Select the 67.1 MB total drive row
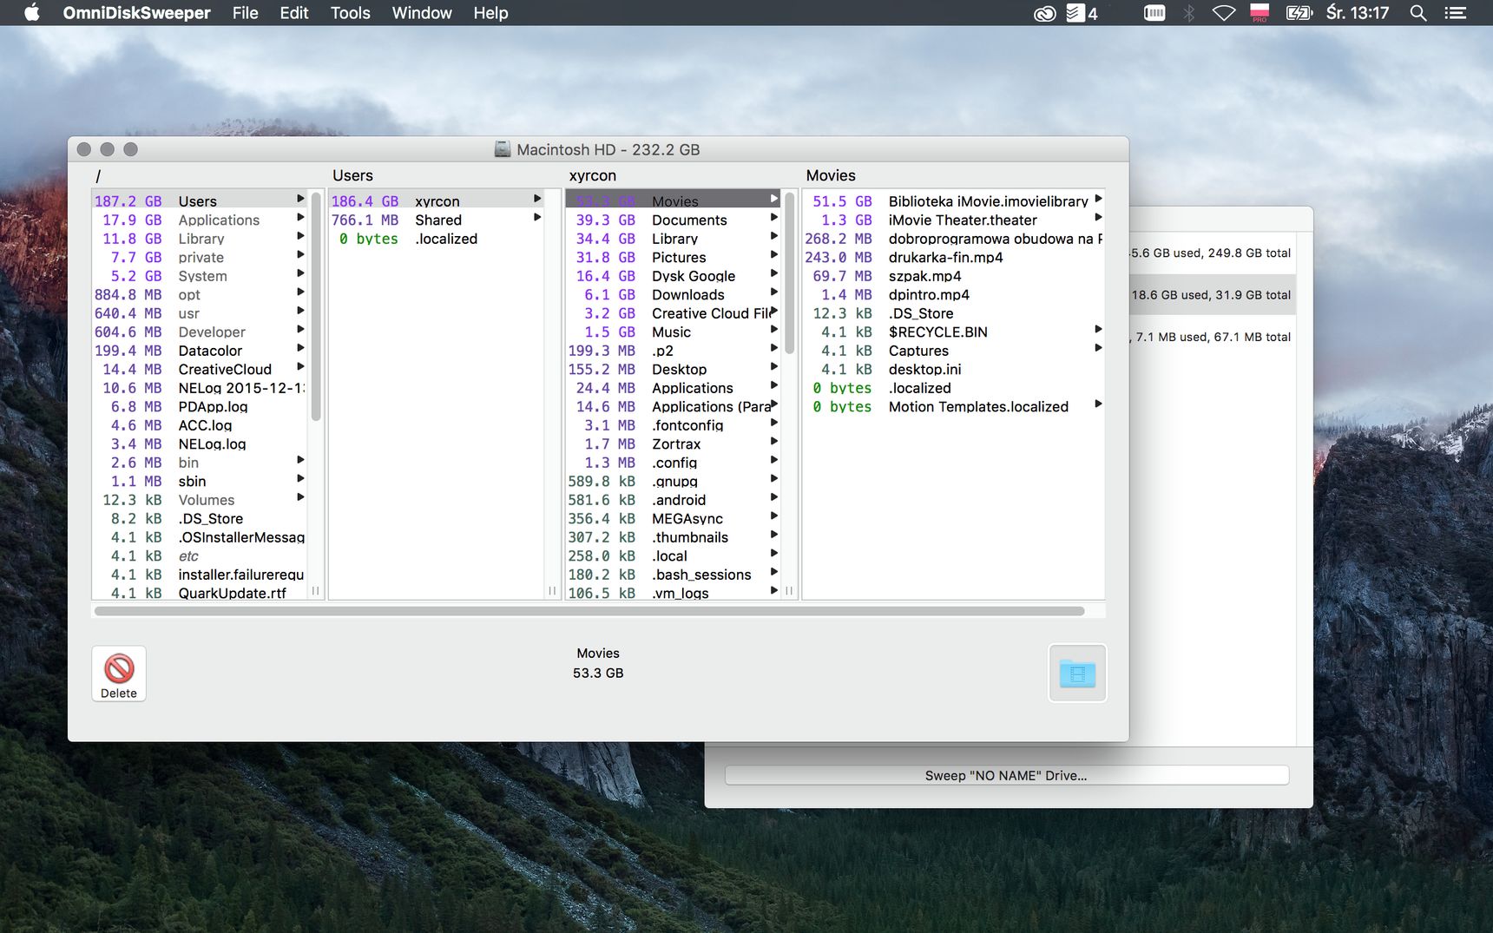 click(1213, 337)
